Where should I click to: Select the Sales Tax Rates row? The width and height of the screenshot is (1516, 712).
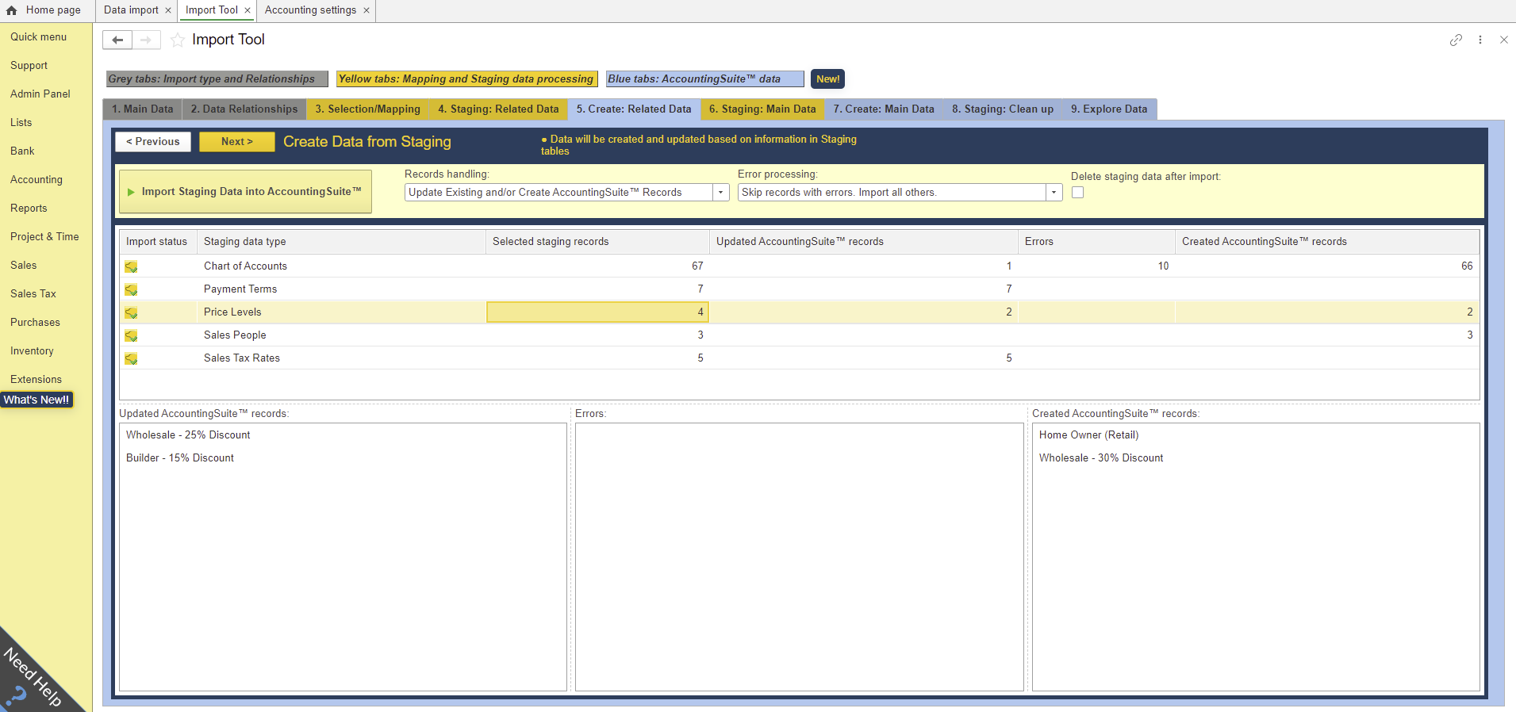pos(799,358)
